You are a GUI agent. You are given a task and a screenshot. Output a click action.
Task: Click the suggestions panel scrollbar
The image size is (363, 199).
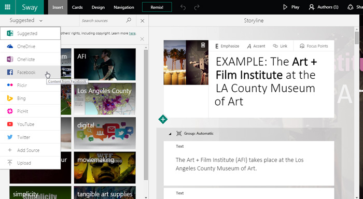pyautogui.click(x=146, y=115)
